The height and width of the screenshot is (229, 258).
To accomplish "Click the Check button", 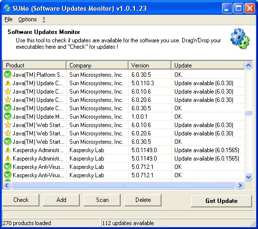I will click(x=21, y=200).
